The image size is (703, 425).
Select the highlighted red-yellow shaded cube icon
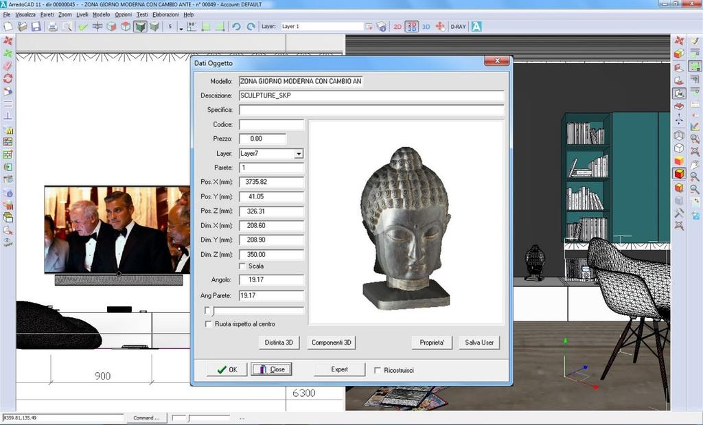[x=679, y=174]
